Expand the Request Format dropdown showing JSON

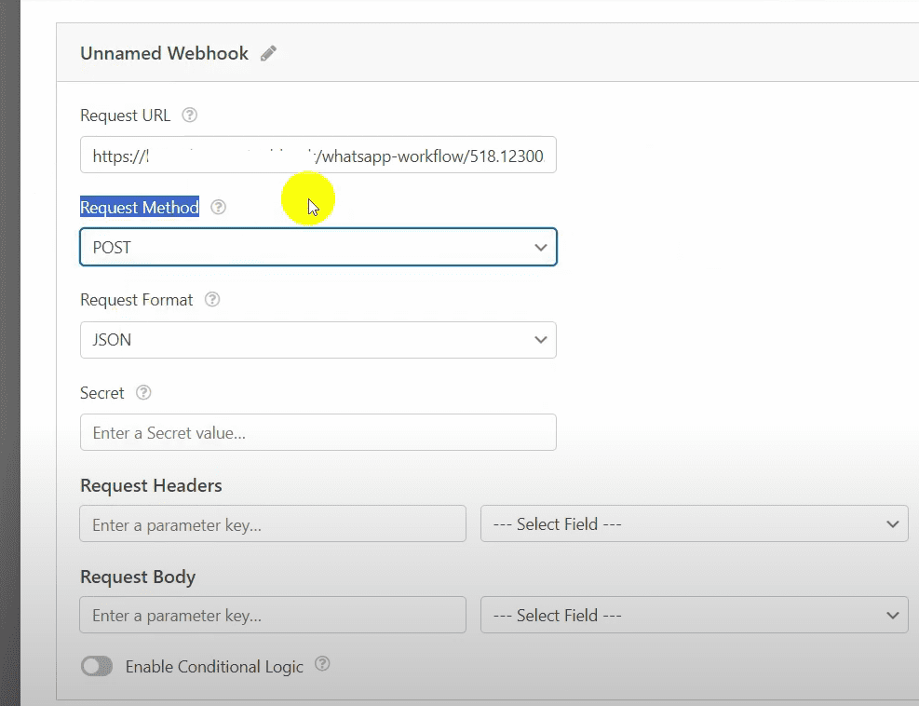tap(318, 340)
